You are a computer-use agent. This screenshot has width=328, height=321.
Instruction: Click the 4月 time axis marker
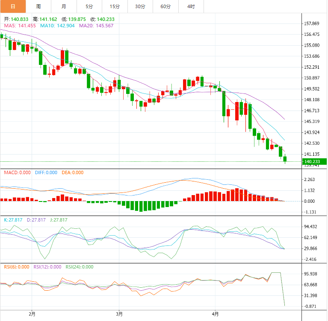pyautogui.click(x=215, y=314)
